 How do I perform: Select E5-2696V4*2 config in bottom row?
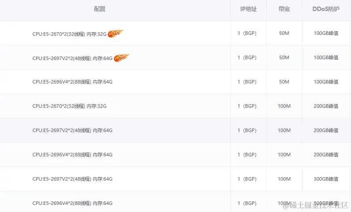(x=72, y=203)
